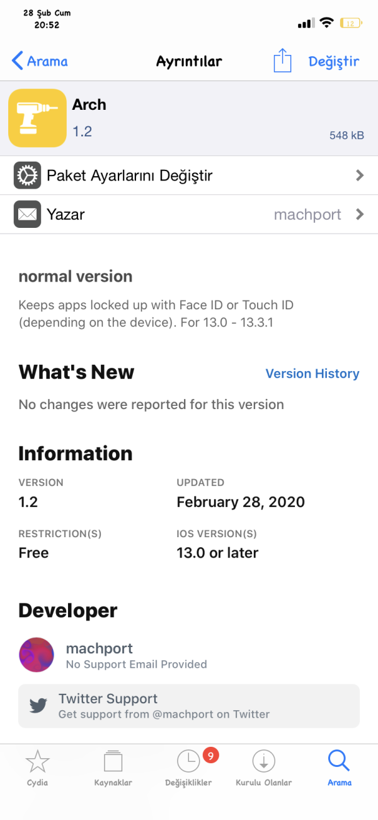Switch to the Kaynaklar tab
The width and height of the screenshot is (378, 820).
(113, 768)
